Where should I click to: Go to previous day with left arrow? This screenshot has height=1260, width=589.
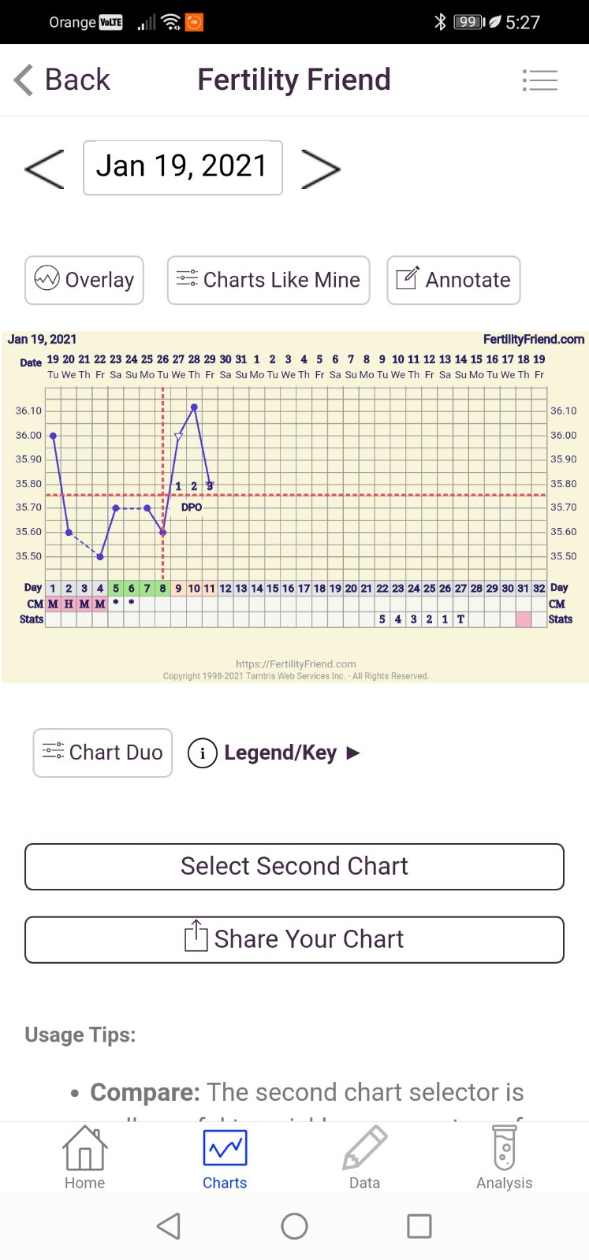44,168
